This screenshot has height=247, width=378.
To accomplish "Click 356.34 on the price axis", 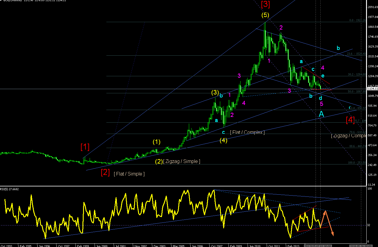I will (x=372, y=155).
